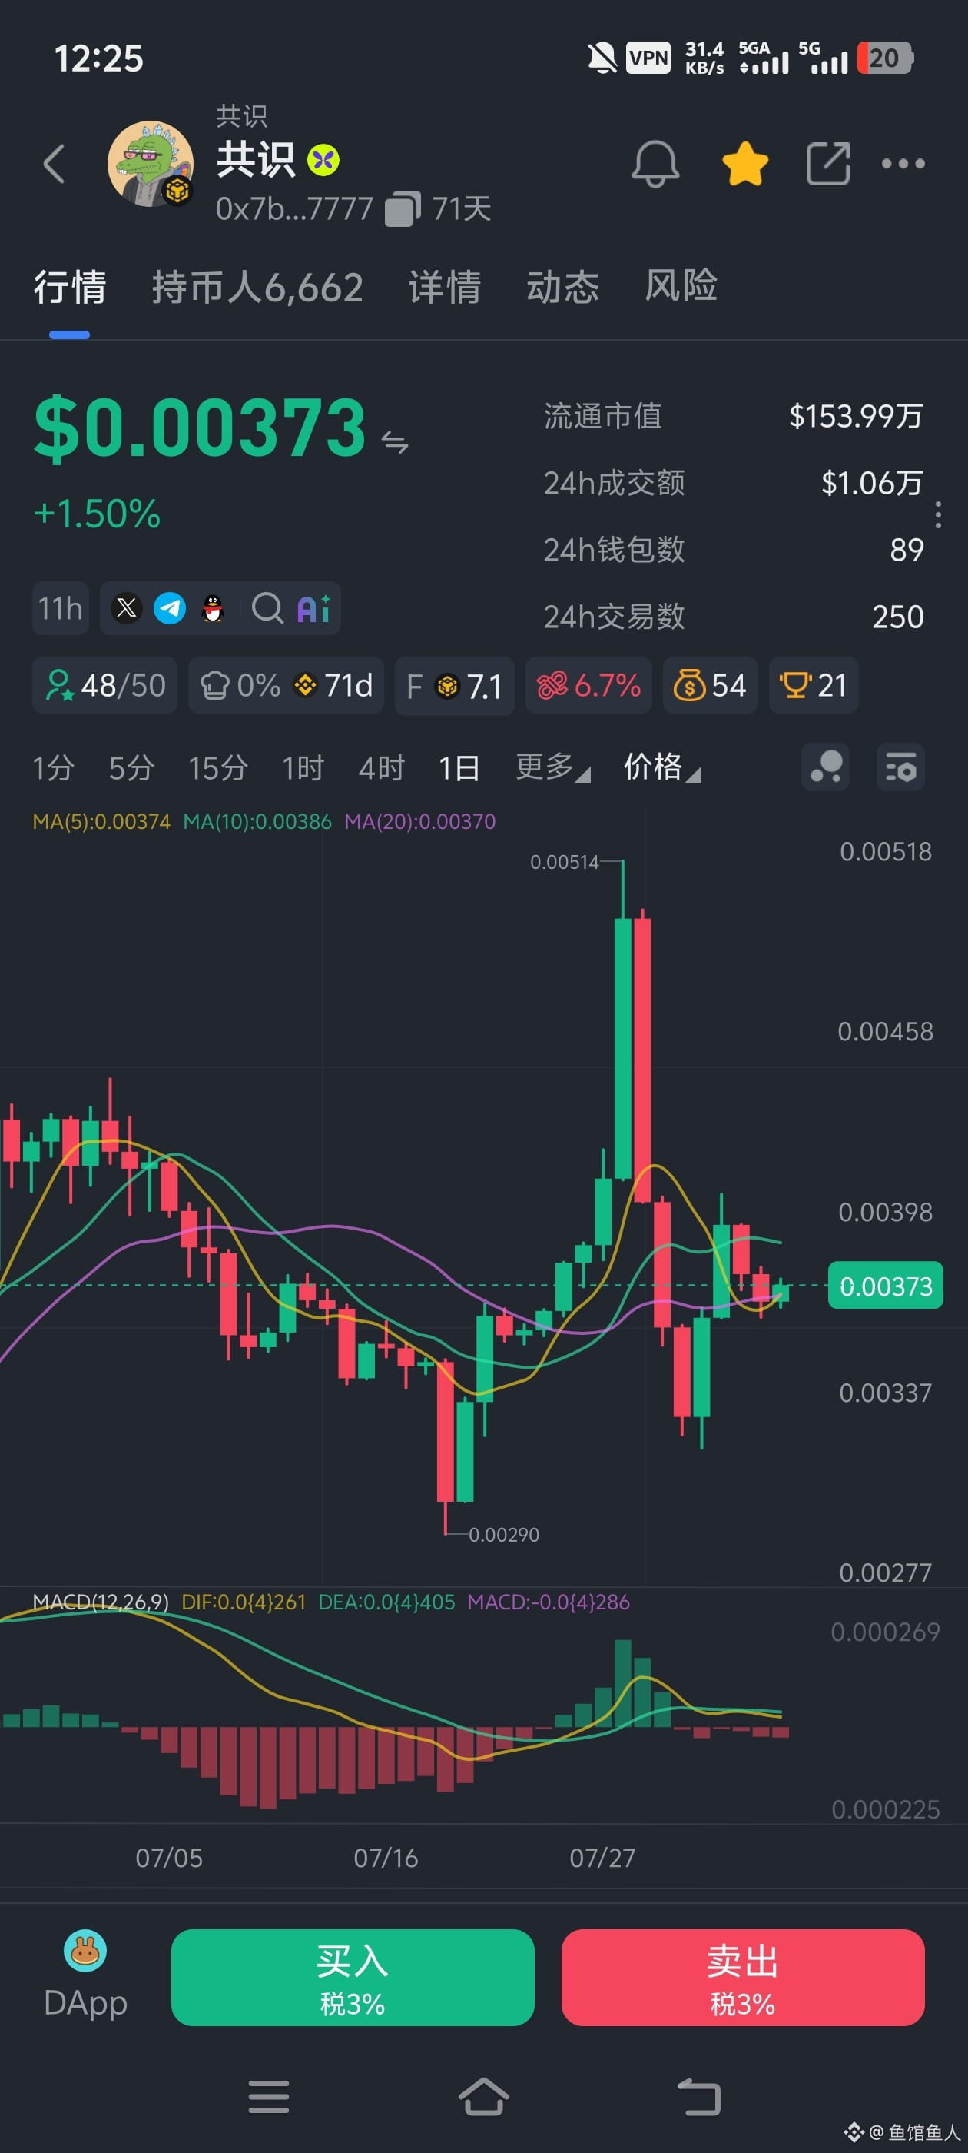This screenshot has height=2153, width=968.
Task: Select the 1日 chart interval
Action: 459,767
